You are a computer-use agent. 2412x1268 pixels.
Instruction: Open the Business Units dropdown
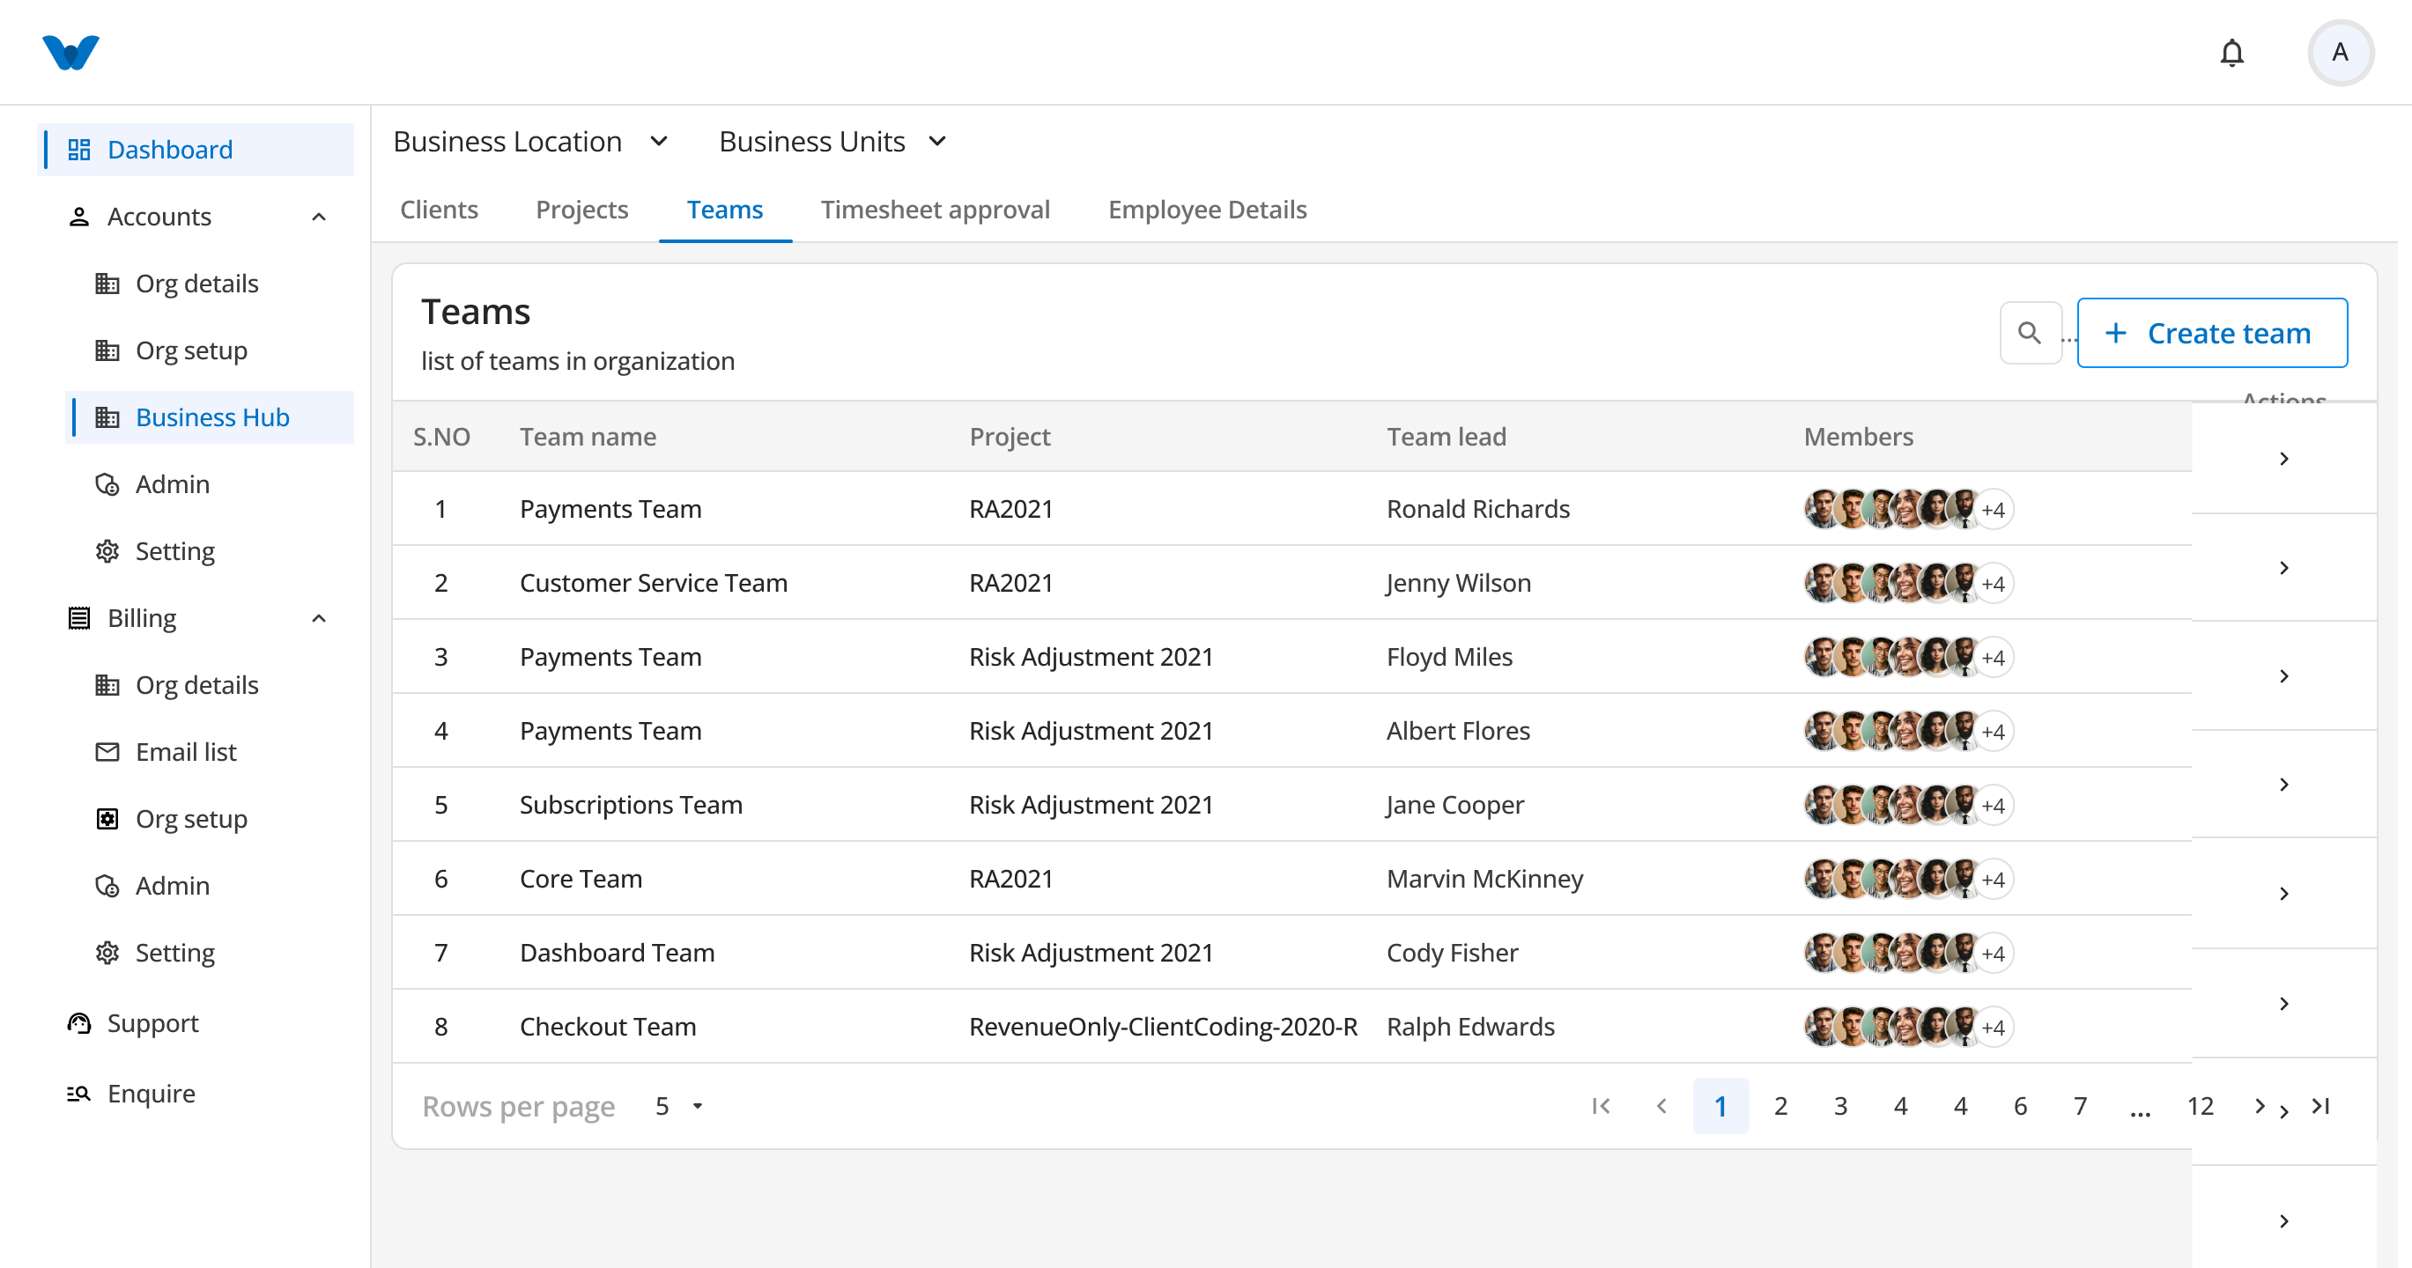tap(833, 141)
